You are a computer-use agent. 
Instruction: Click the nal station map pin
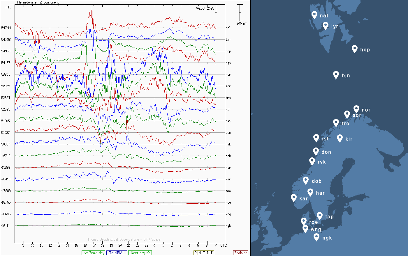click(x=314, y=15)
